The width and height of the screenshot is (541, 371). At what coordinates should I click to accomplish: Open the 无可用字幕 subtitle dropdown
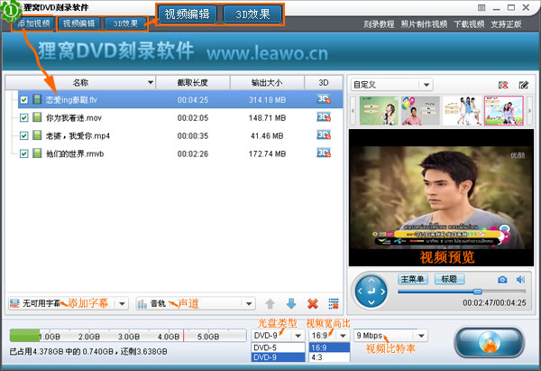point(68,303)
